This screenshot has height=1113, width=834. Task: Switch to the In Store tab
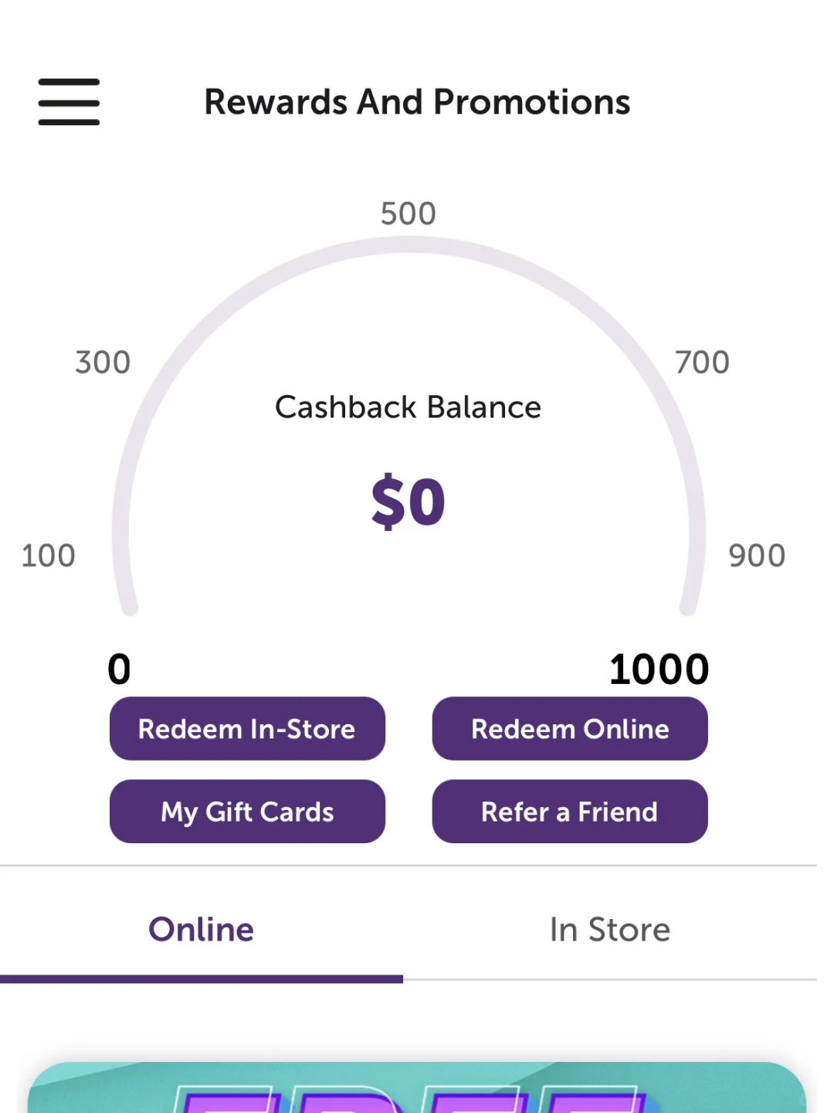tap(610, 929)
